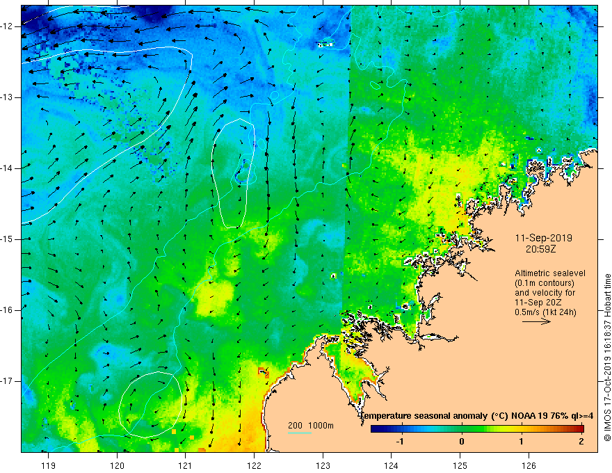Image resolution: width=612 pixels, height=473 pixels.
Task: Click longitude axis label 121
Action: tap(186, 465)
